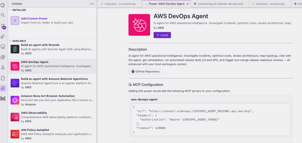302x143 pixels.
Task: Click the large AWS DevOps Agent logo
Action: (139, 25)
